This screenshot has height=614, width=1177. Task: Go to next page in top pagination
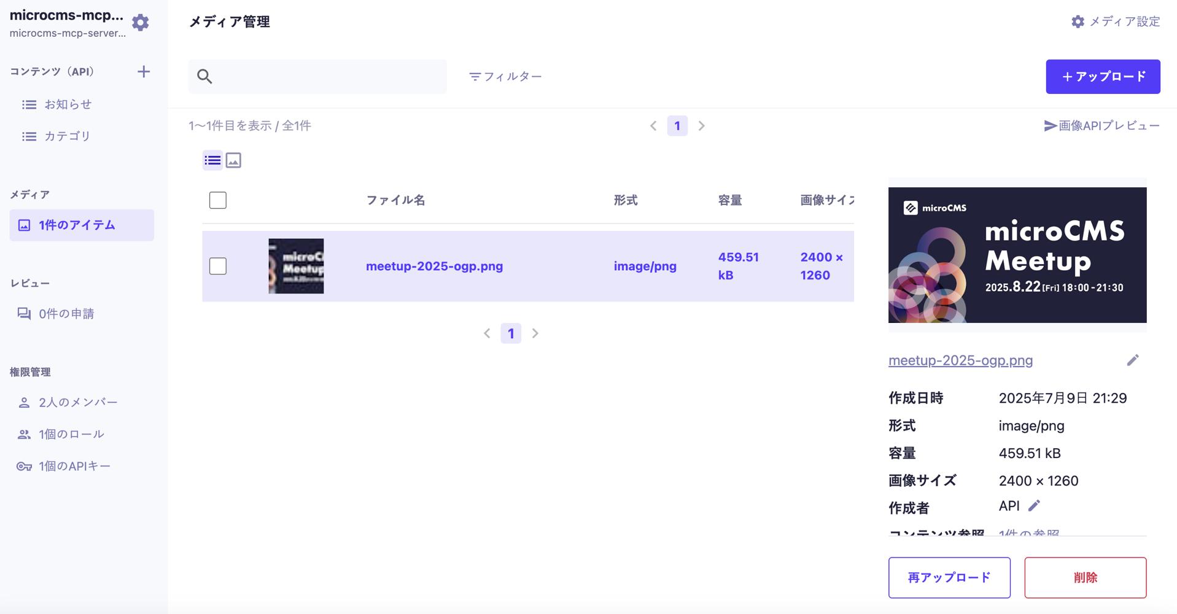(701, 126)
